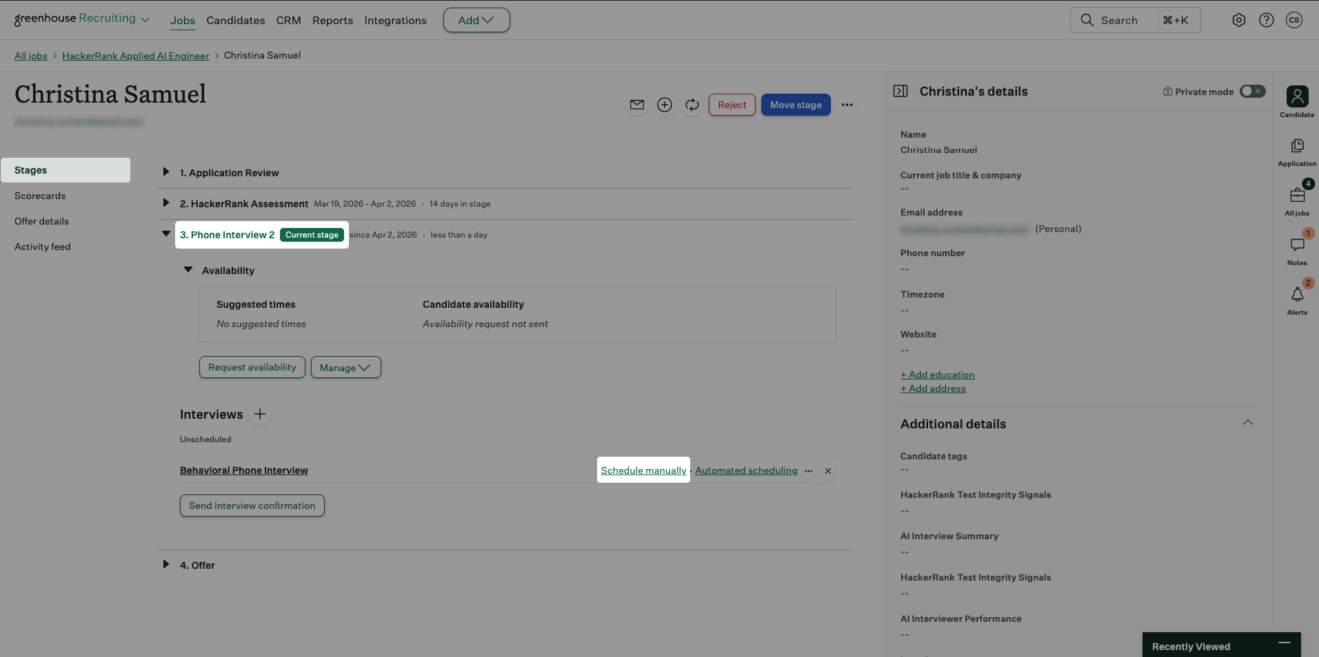Select Activity feed in the left sidebar
Viewport: 1319px width, 657px height.
coord(43,247)
